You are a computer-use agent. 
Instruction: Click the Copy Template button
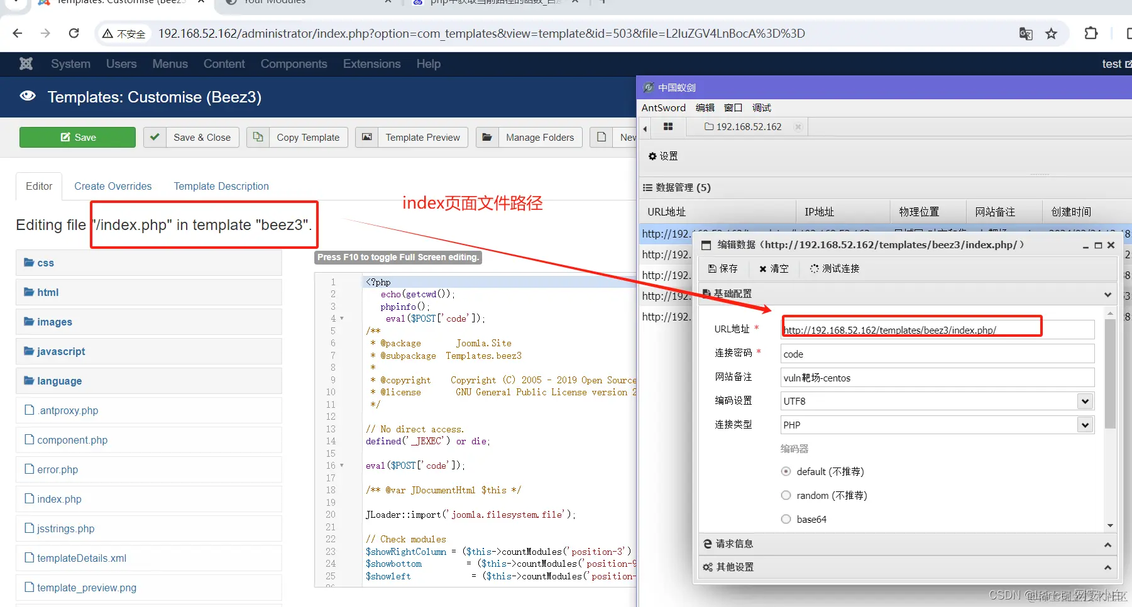coord(297,137)
